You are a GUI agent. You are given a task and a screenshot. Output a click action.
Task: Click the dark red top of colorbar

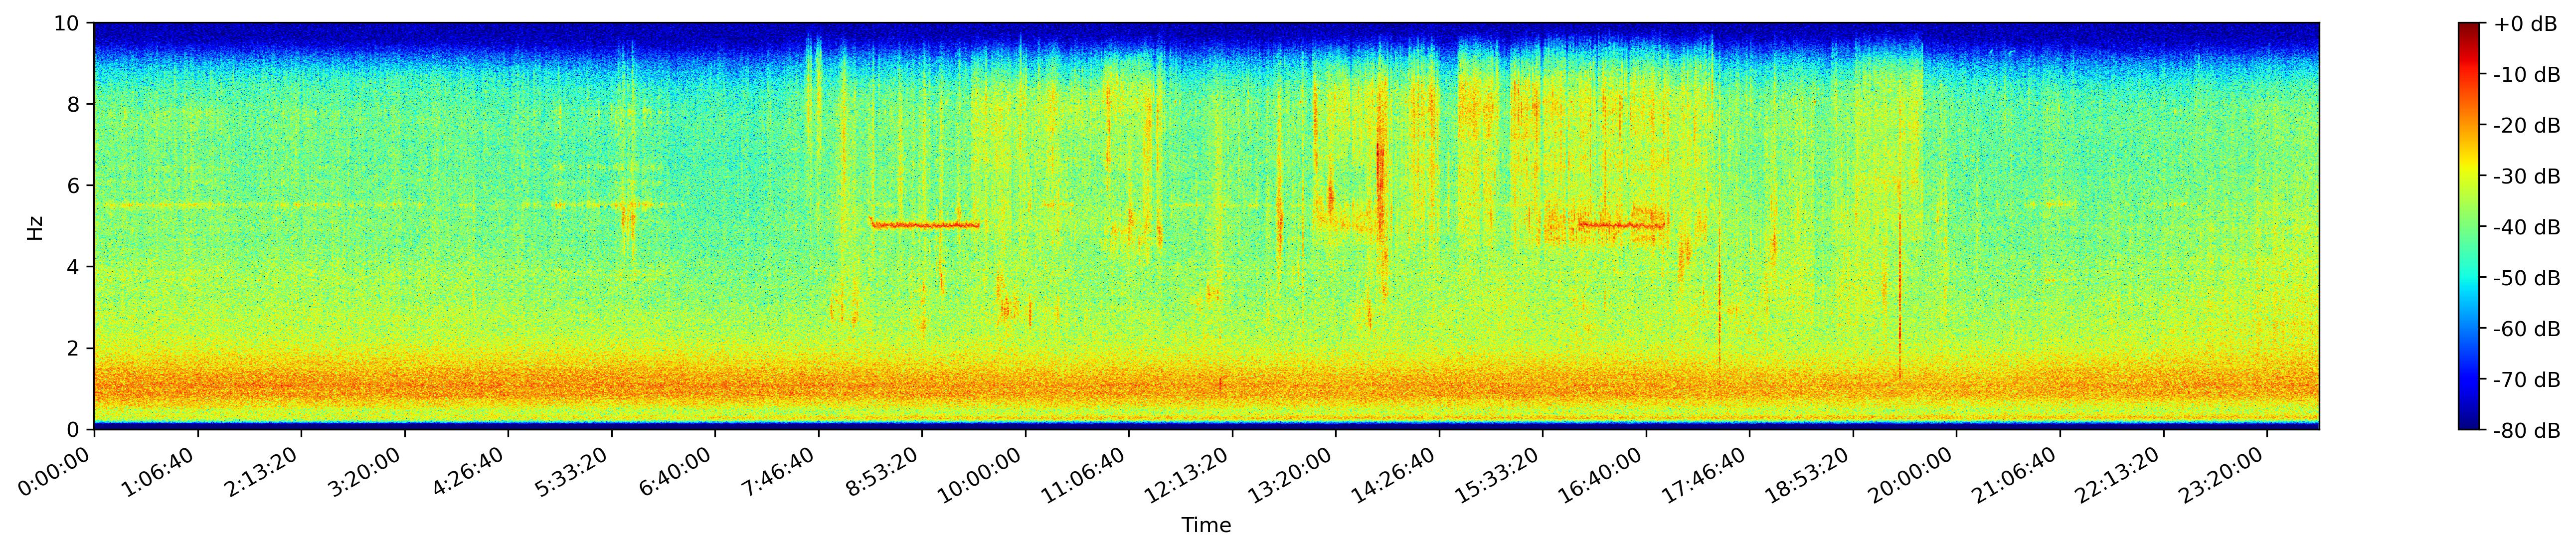[2469, 28]
